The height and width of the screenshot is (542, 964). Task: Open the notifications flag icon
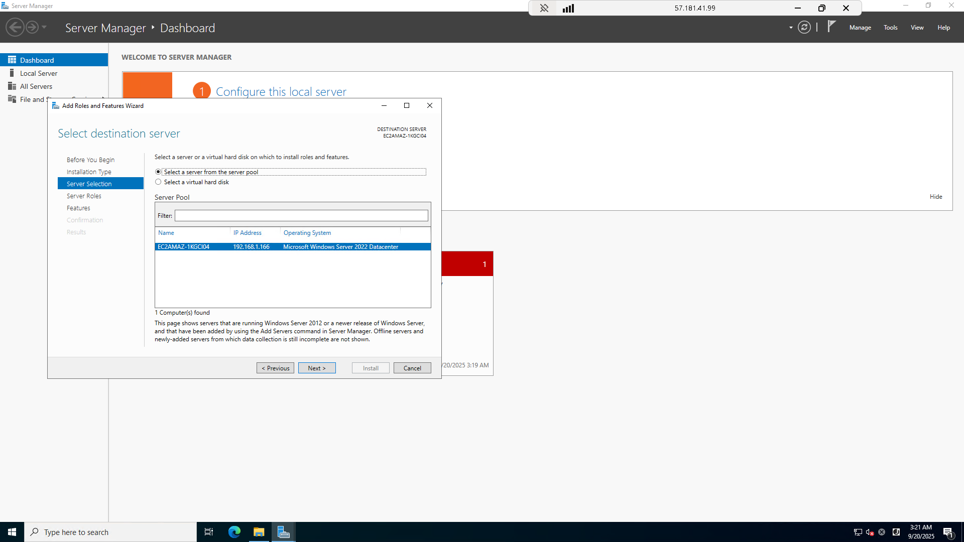pos(831,26)
